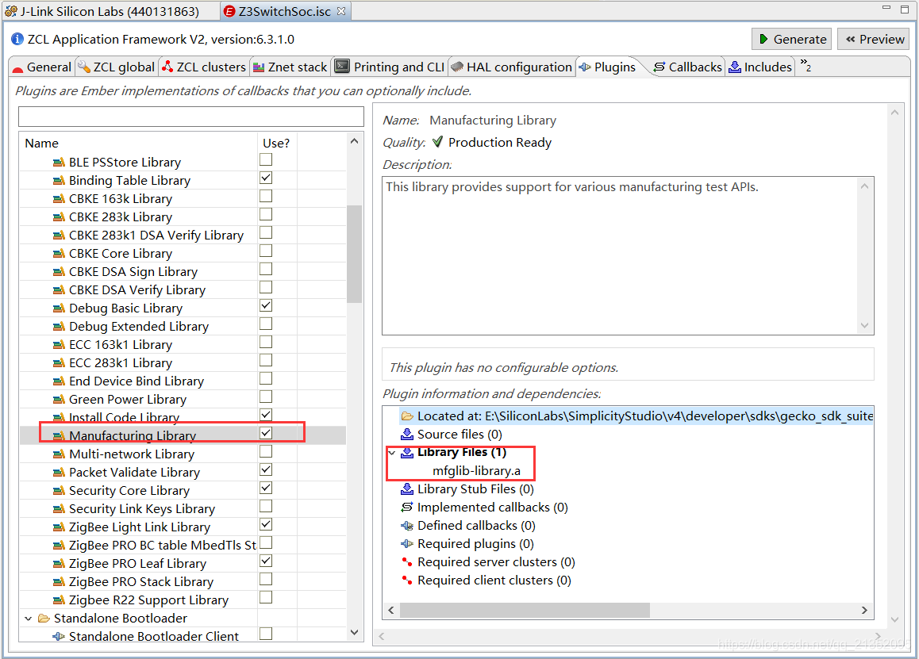
Task: Select the mfglib-library.a file entry
Action: tap(476, 471)
